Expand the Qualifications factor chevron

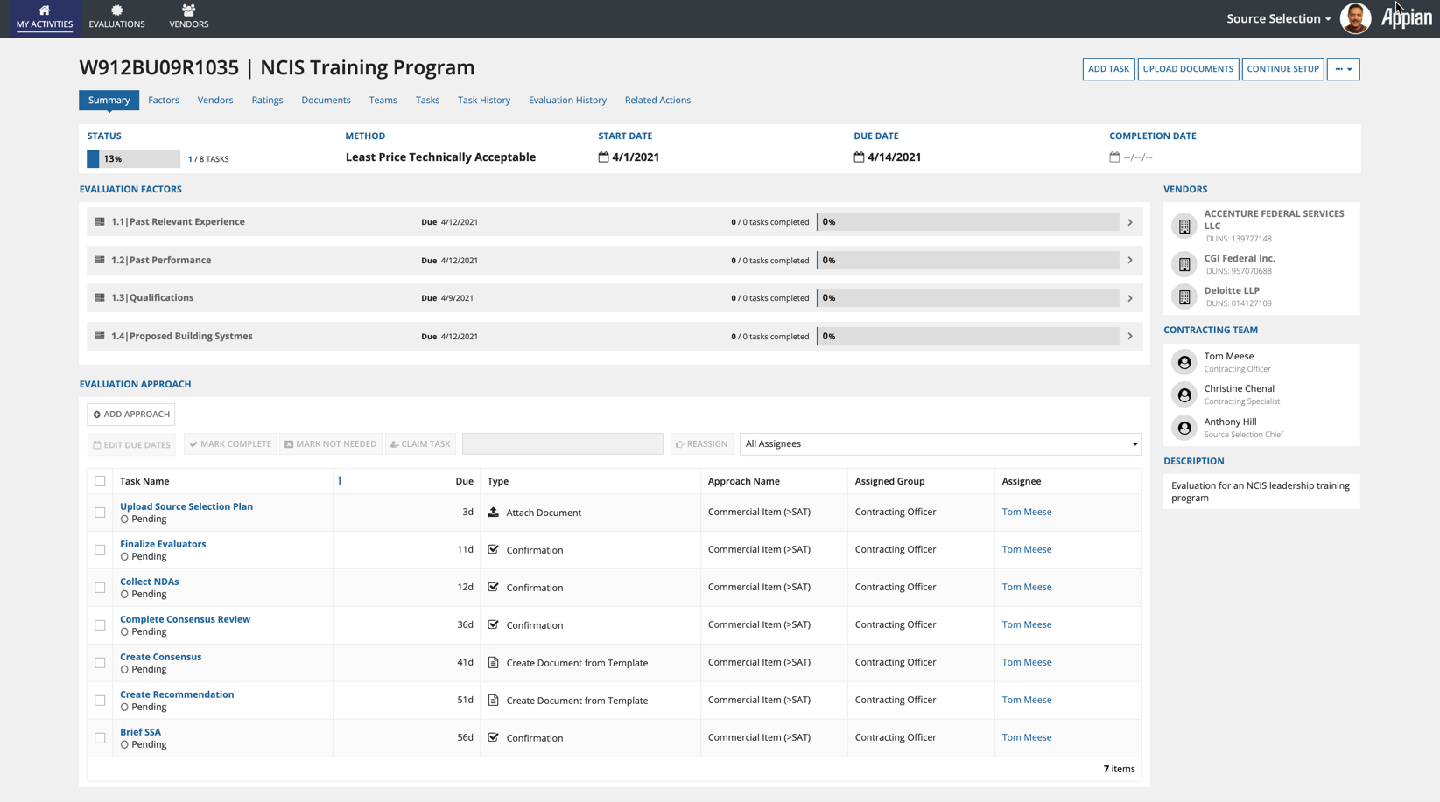click(1130, 298)
